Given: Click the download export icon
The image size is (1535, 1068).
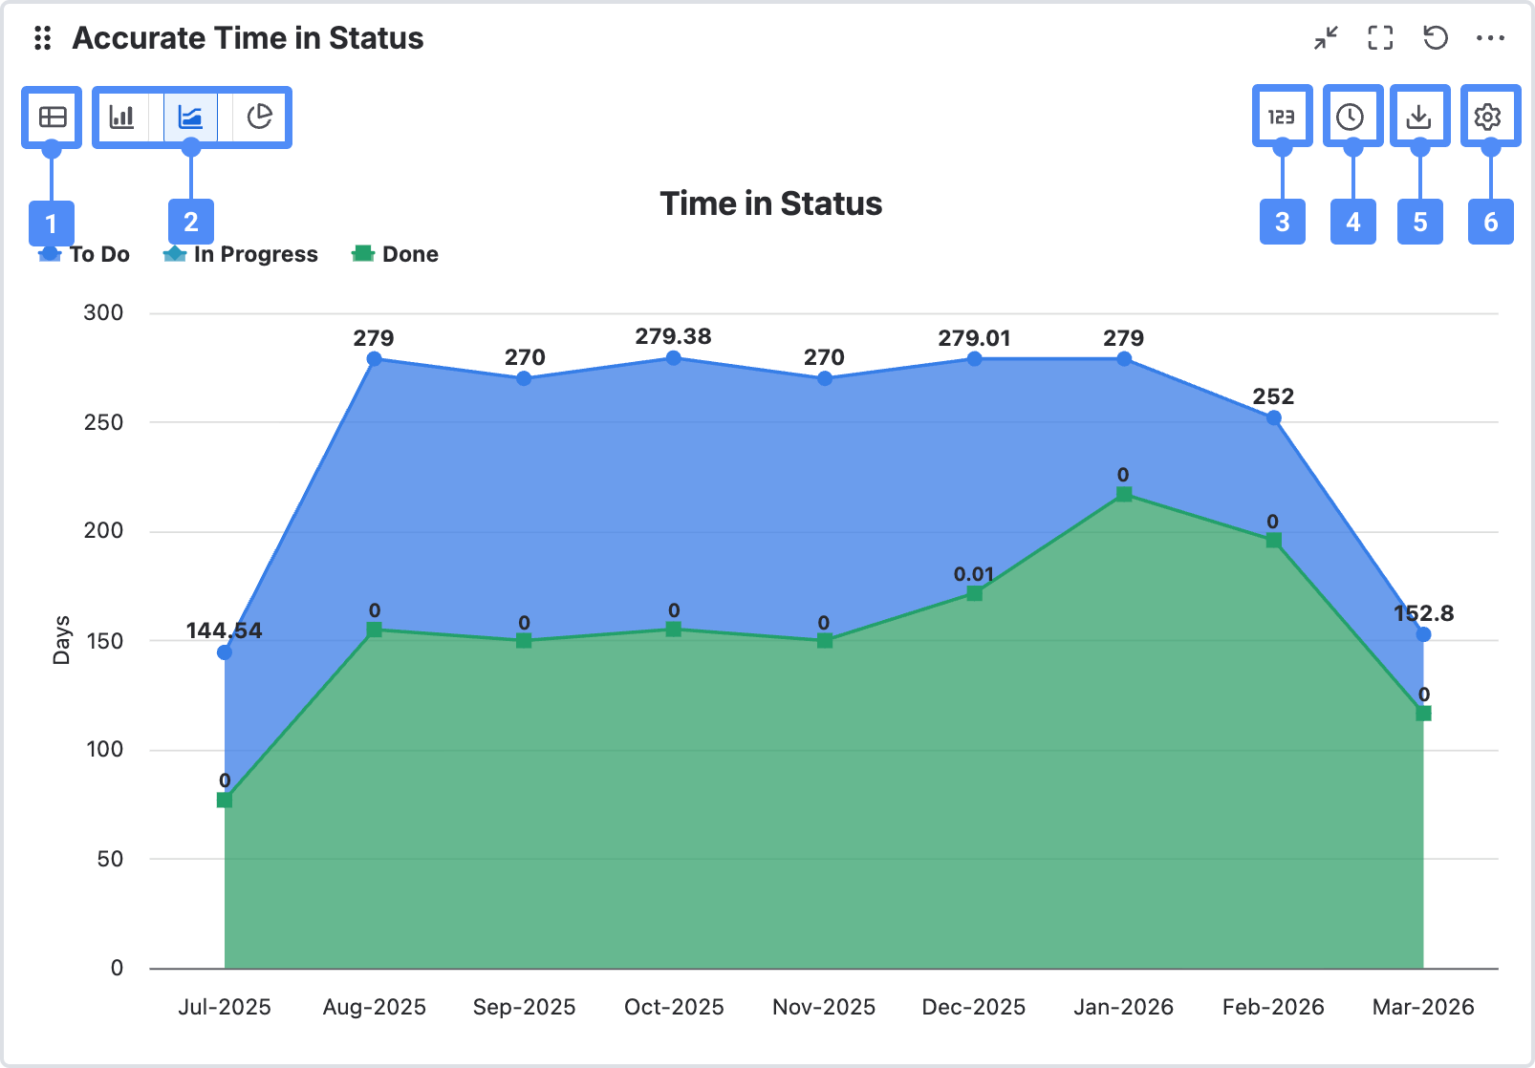Looking at the screenshot, I should [1419, 117].
